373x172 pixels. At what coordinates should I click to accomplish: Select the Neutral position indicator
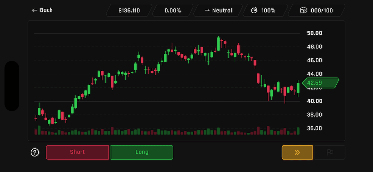pyautogui.click(x=218, y=11)
